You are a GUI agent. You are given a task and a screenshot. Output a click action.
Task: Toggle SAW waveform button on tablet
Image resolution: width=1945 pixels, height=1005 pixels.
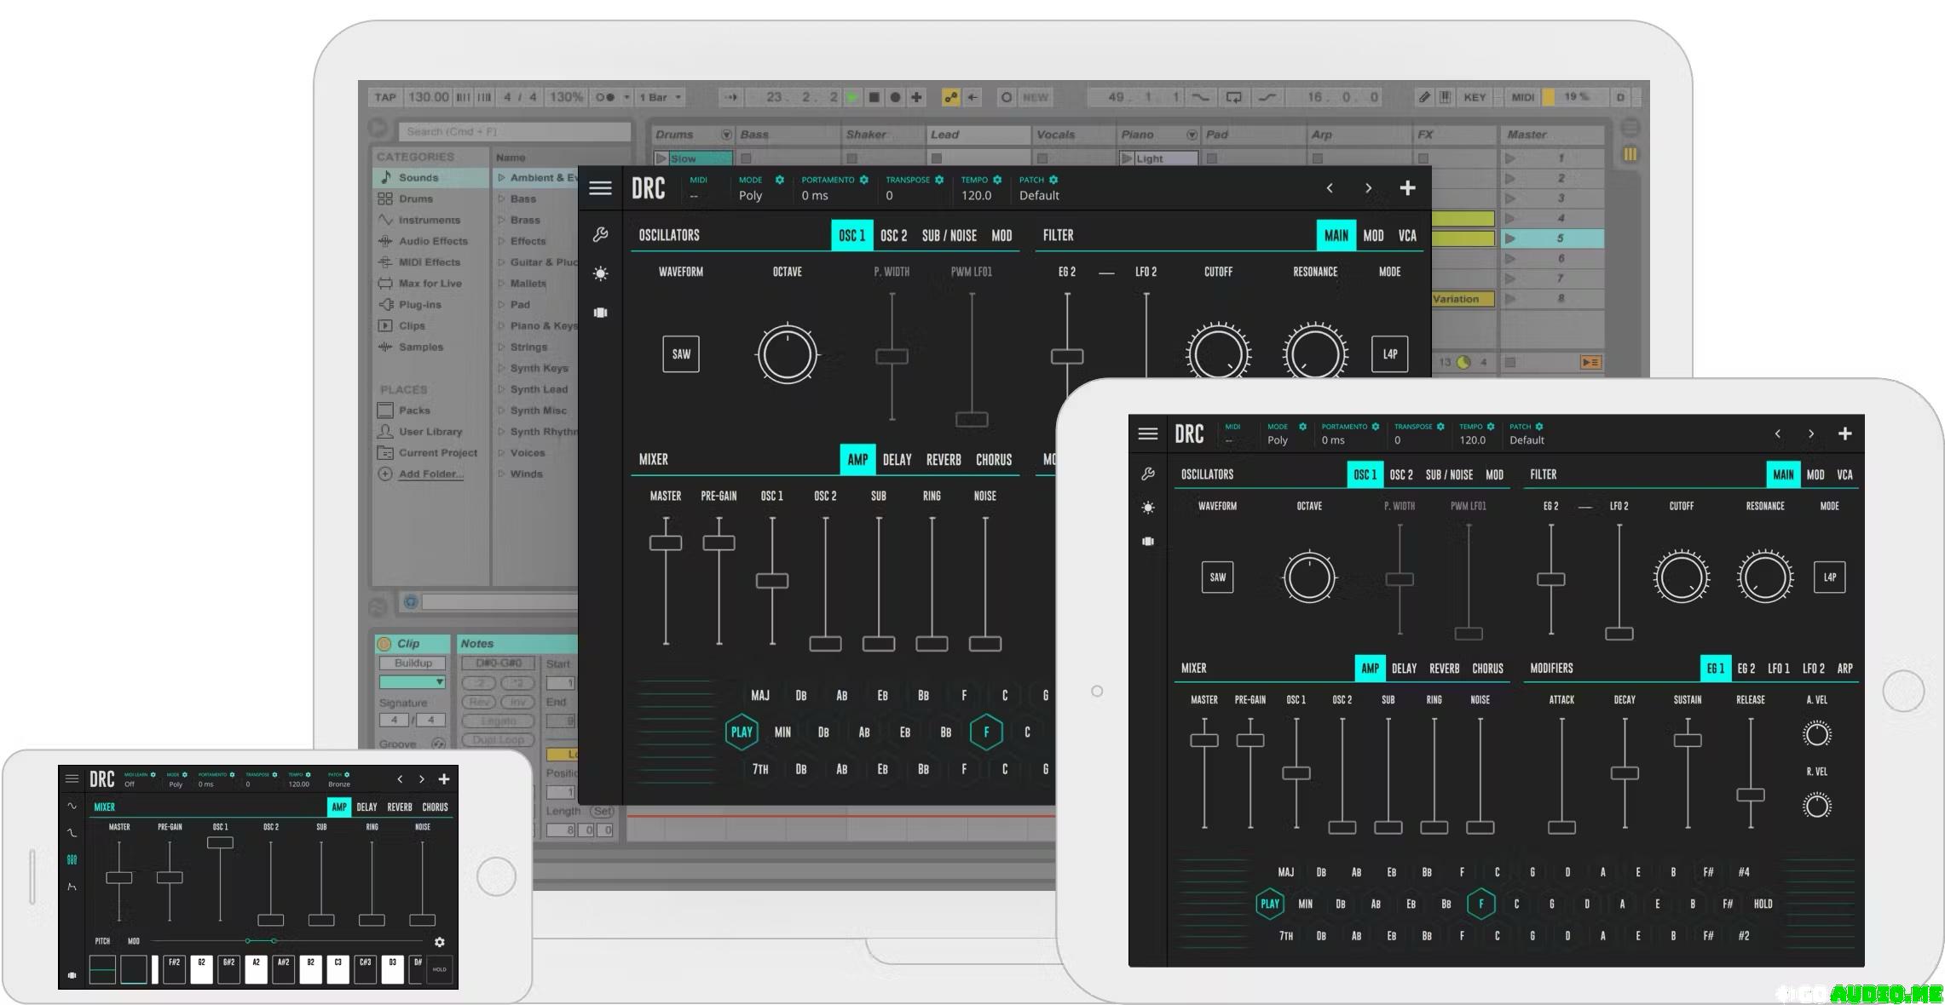[1217, 577]
